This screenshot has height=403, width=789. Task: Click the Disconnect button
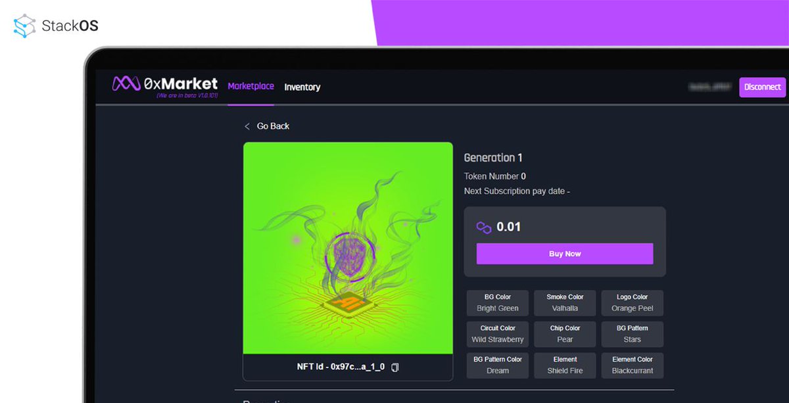click(x=763, y=87)
